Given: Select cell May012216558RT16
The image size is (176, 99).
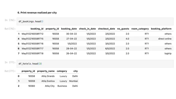Looking at the screenshot, I should 32,44.
